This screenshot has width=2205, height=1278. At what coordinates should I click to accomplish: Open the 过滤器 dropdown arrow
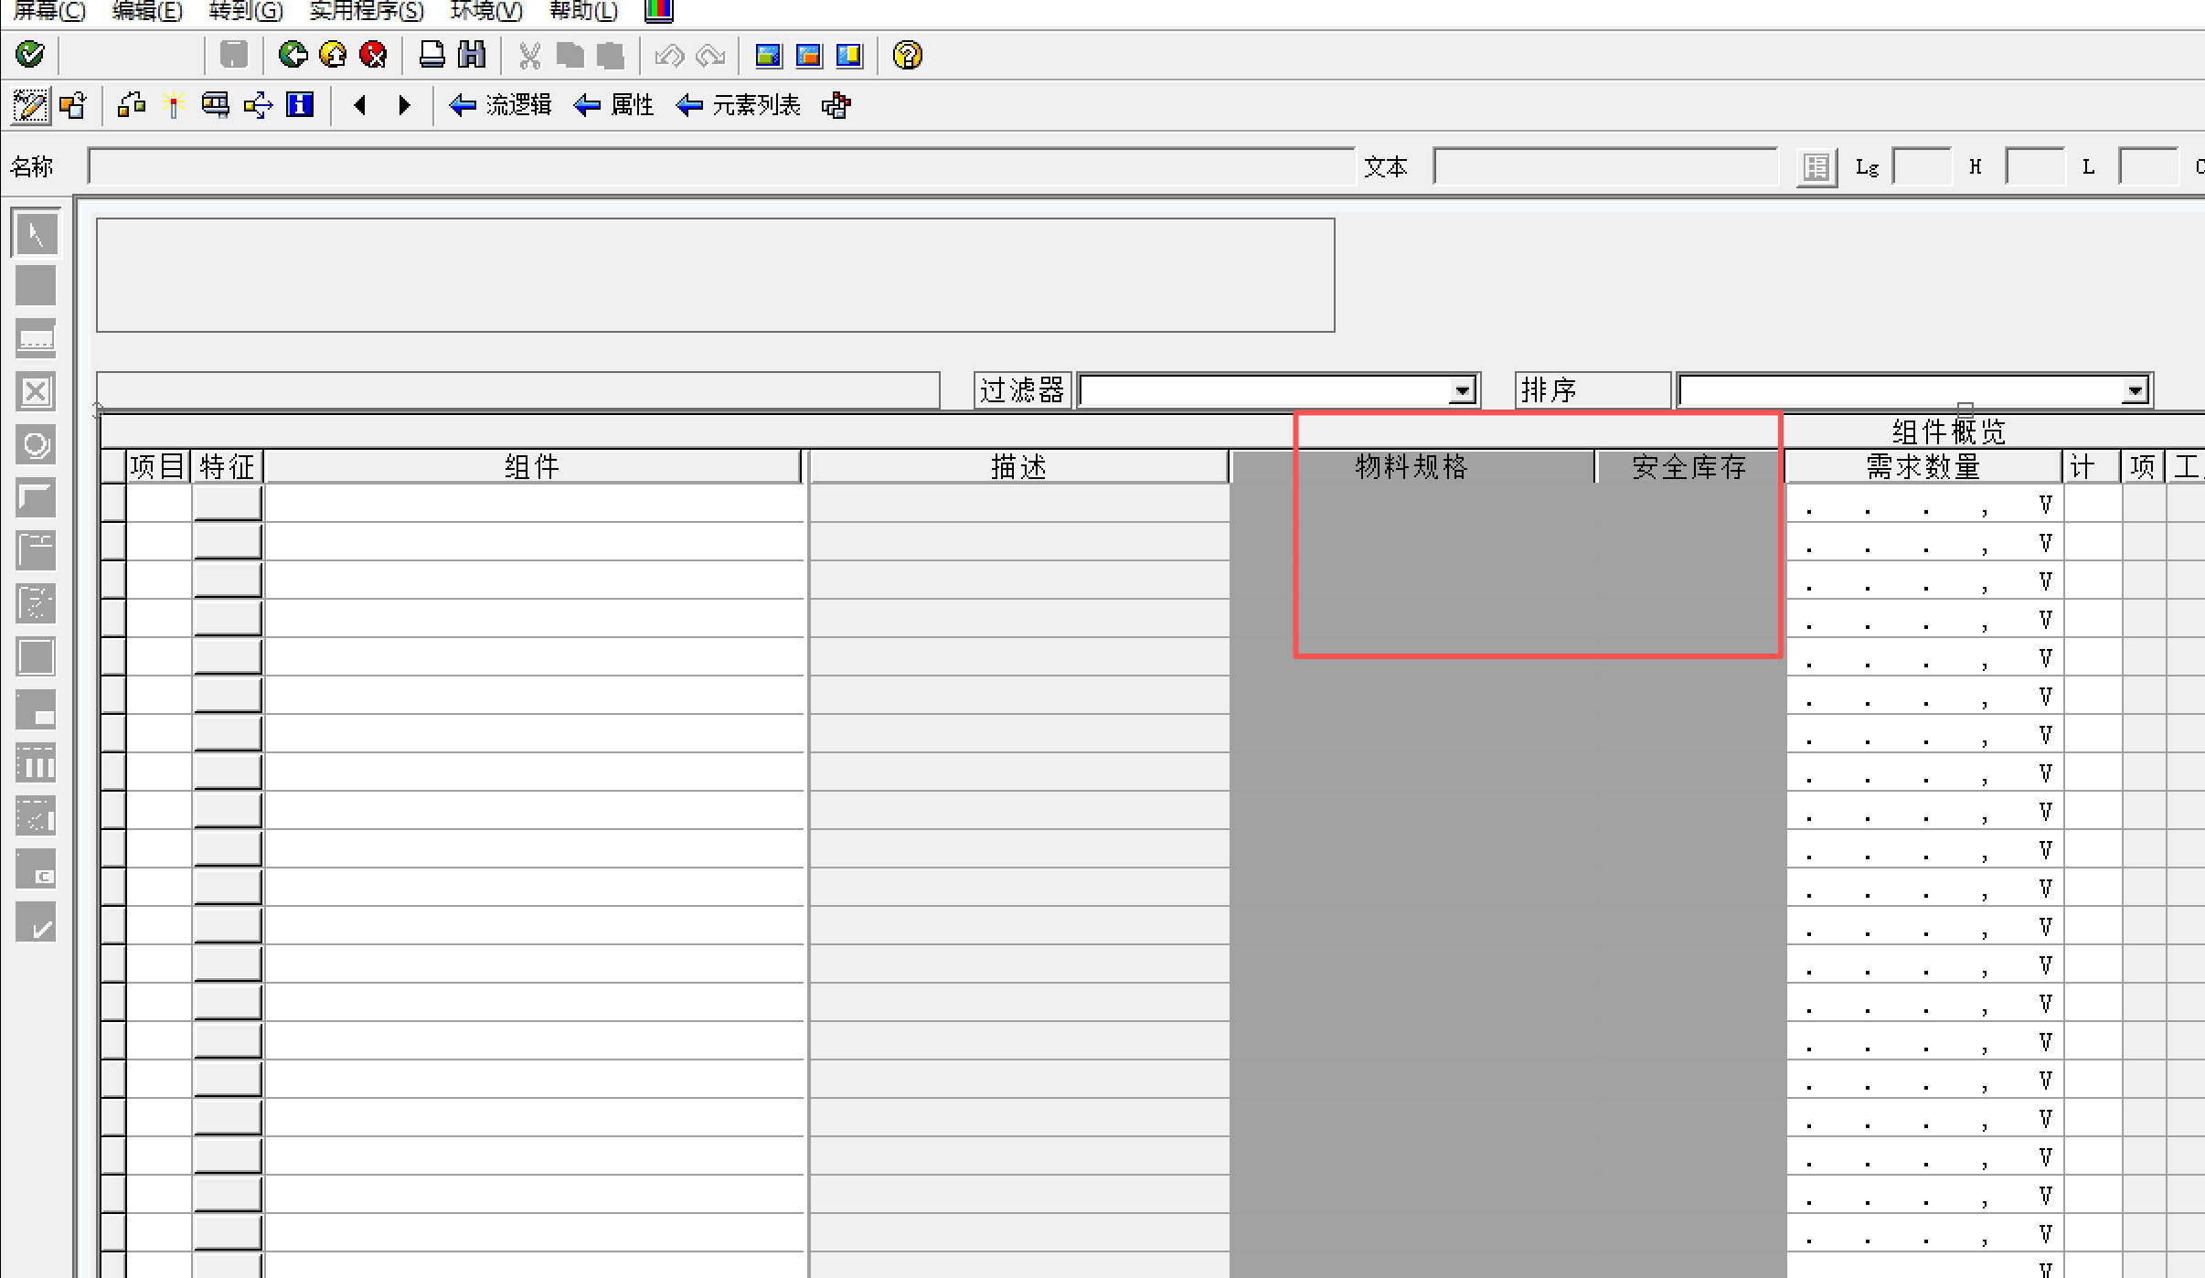tap(1462, 391)
